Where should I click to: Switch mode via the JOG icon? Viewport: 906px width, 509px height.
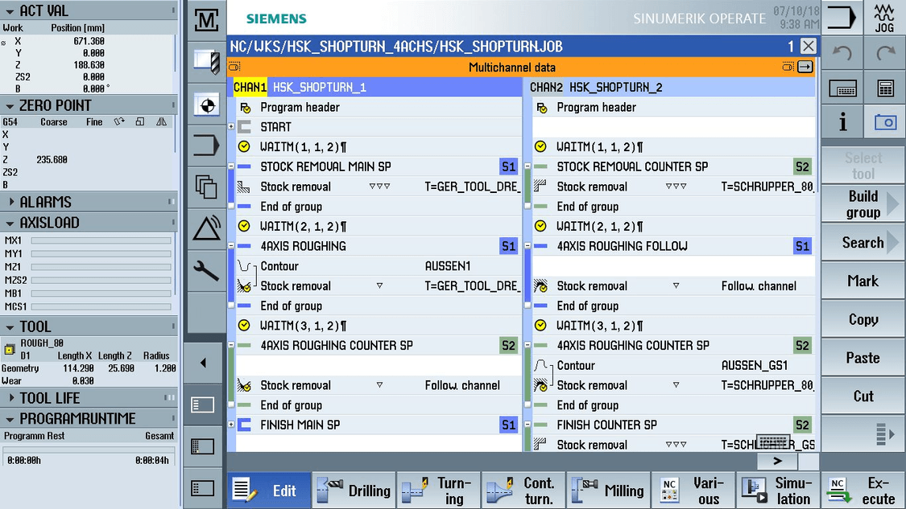pyautogui.click(x=884, y=18)
